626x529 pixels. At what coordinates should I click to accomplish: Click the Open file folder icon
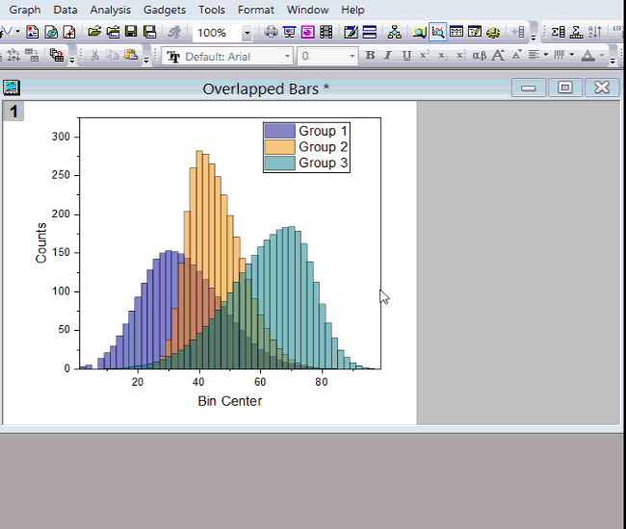(93, 33)
